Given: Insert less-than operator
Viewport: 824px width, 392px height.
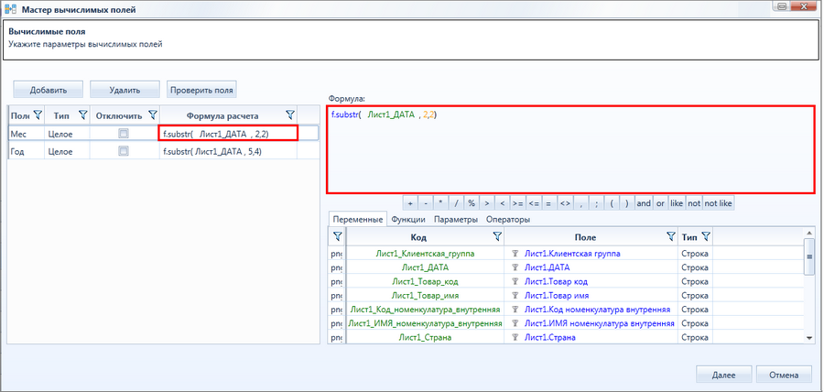Looking at the screenshot, I should 503,203.
